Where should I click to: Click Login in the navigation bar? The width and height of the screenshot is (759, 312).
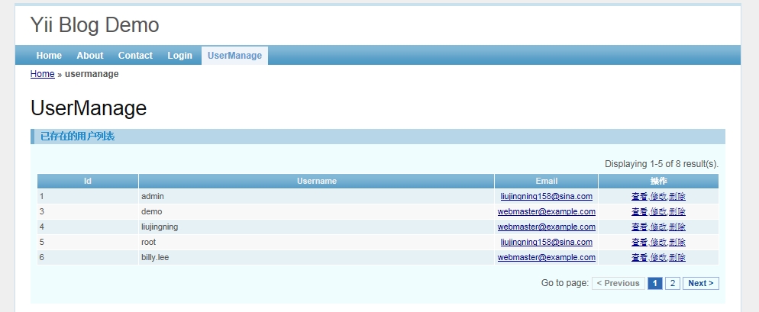pyautogui.click(x=179, y=56)
